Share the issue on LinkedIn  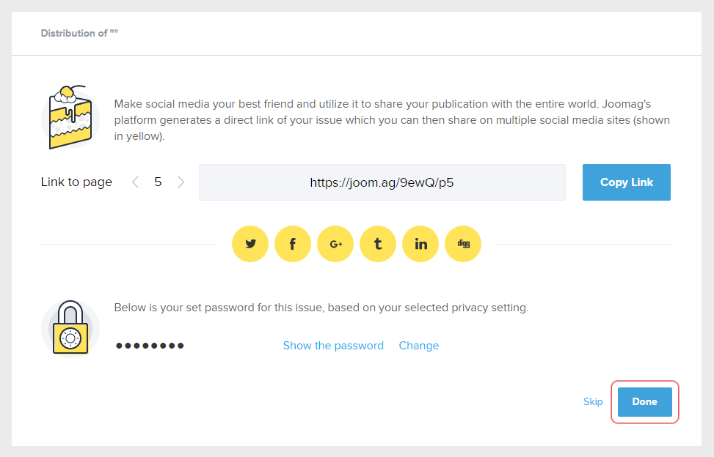pyautogui.click(x=420, y=244)
